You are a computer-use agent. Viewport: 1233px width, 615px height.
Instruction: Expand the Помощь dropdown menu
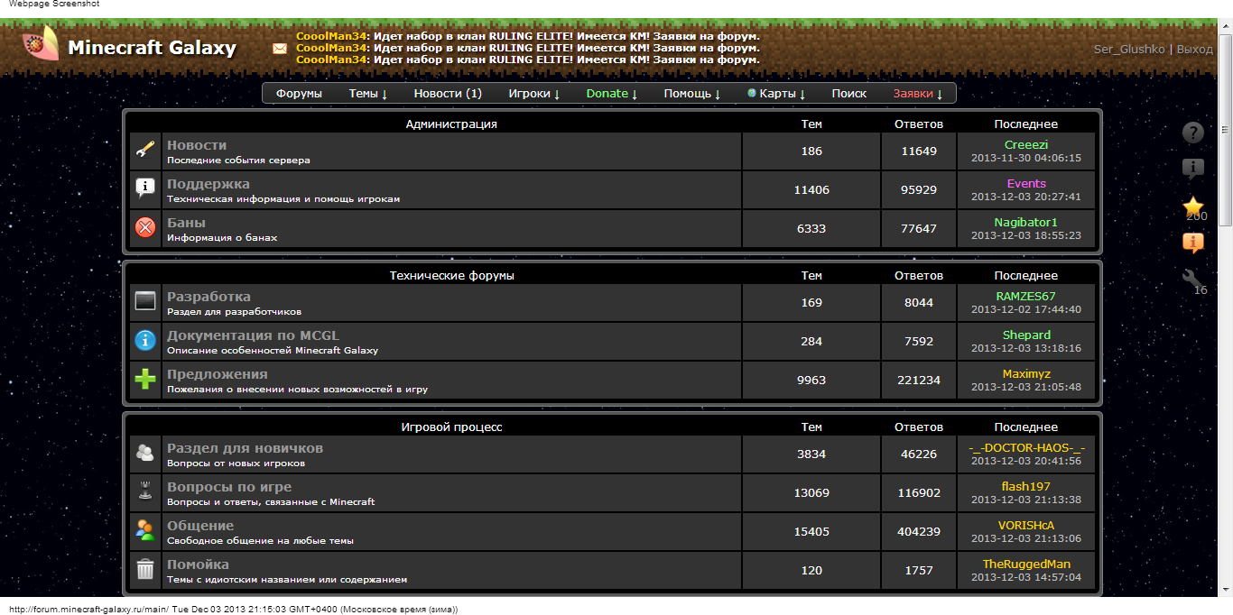coord(692,94)
